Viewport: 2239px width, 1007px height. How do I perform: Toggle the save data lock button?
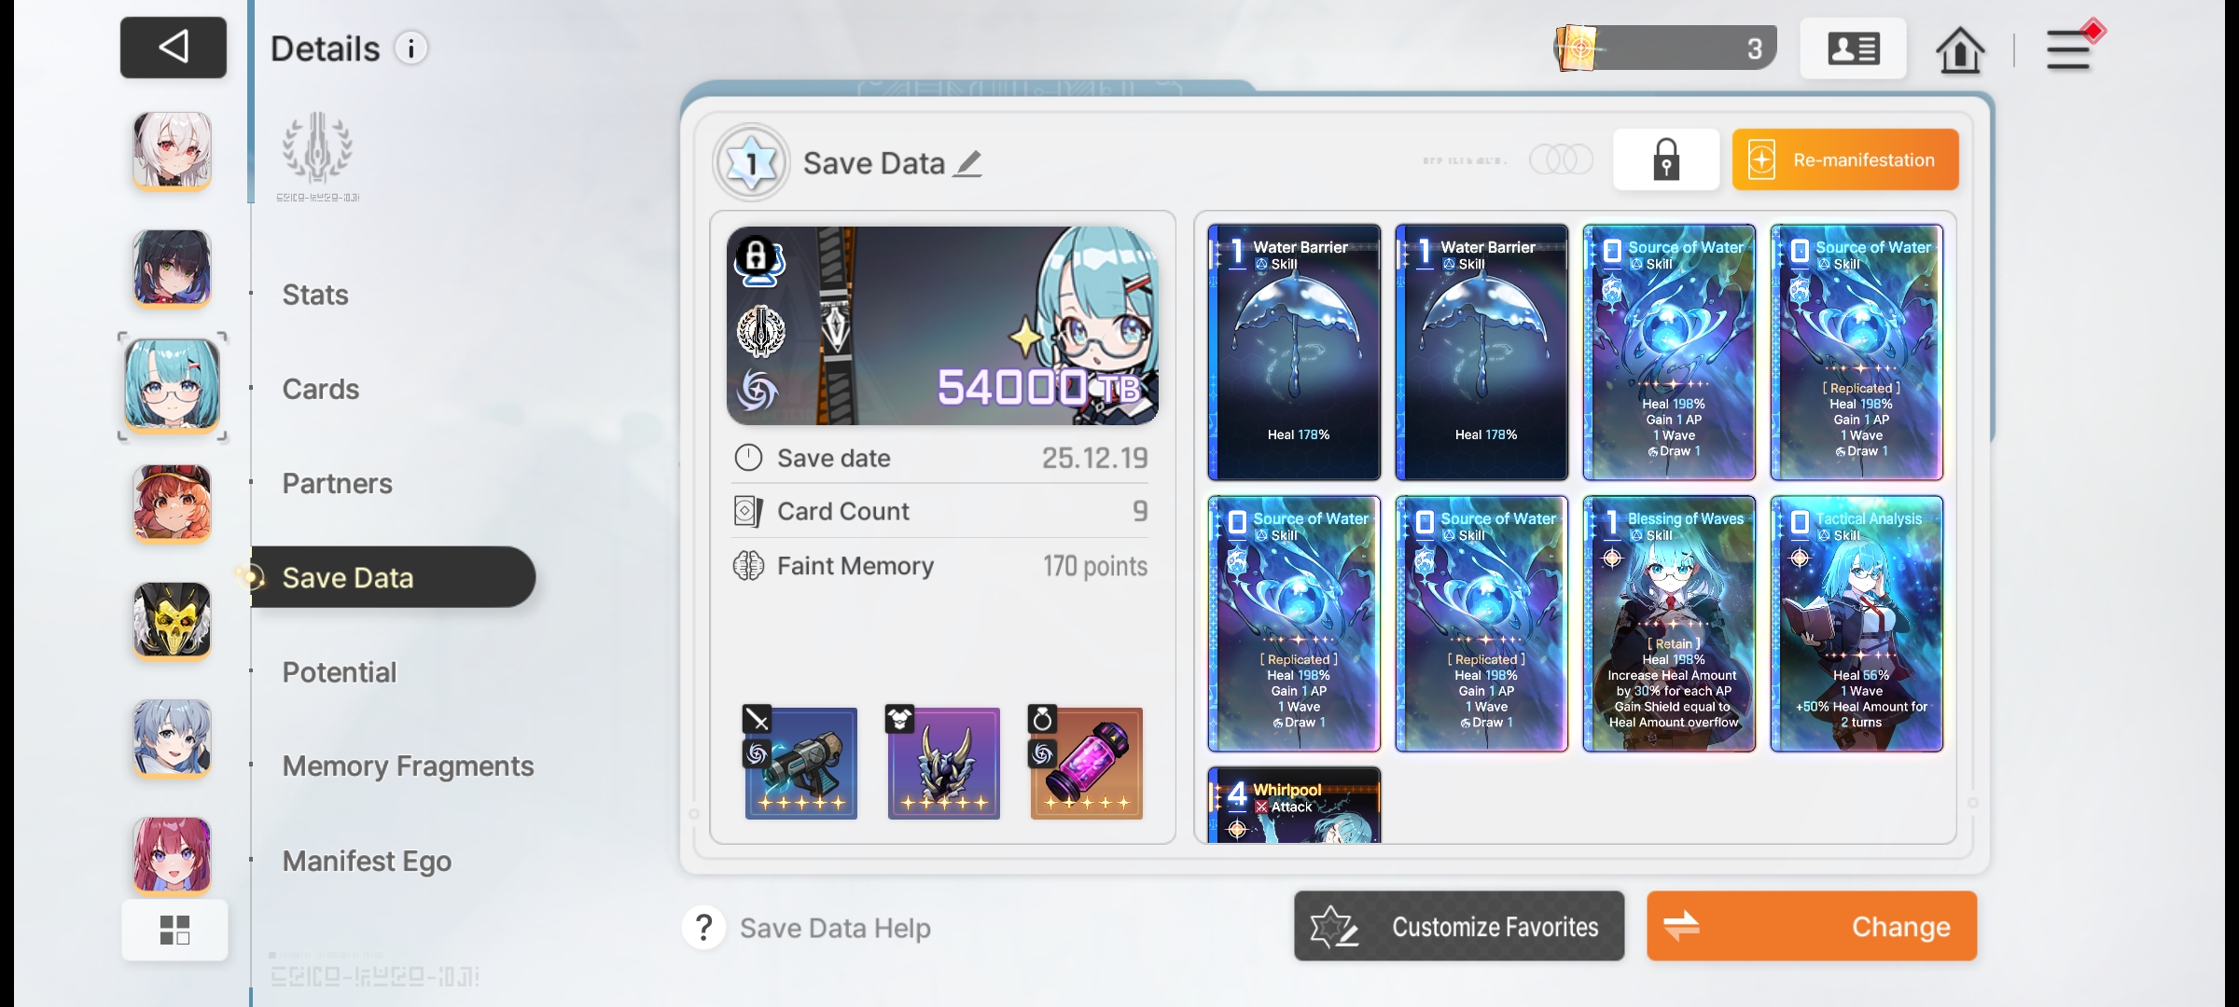[1666, 159]
